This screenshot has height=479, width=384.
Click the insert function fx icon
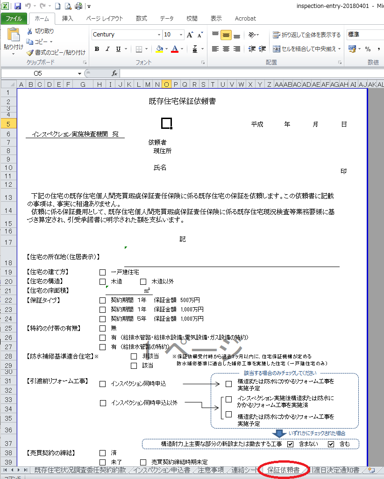(x=114, y=73)
